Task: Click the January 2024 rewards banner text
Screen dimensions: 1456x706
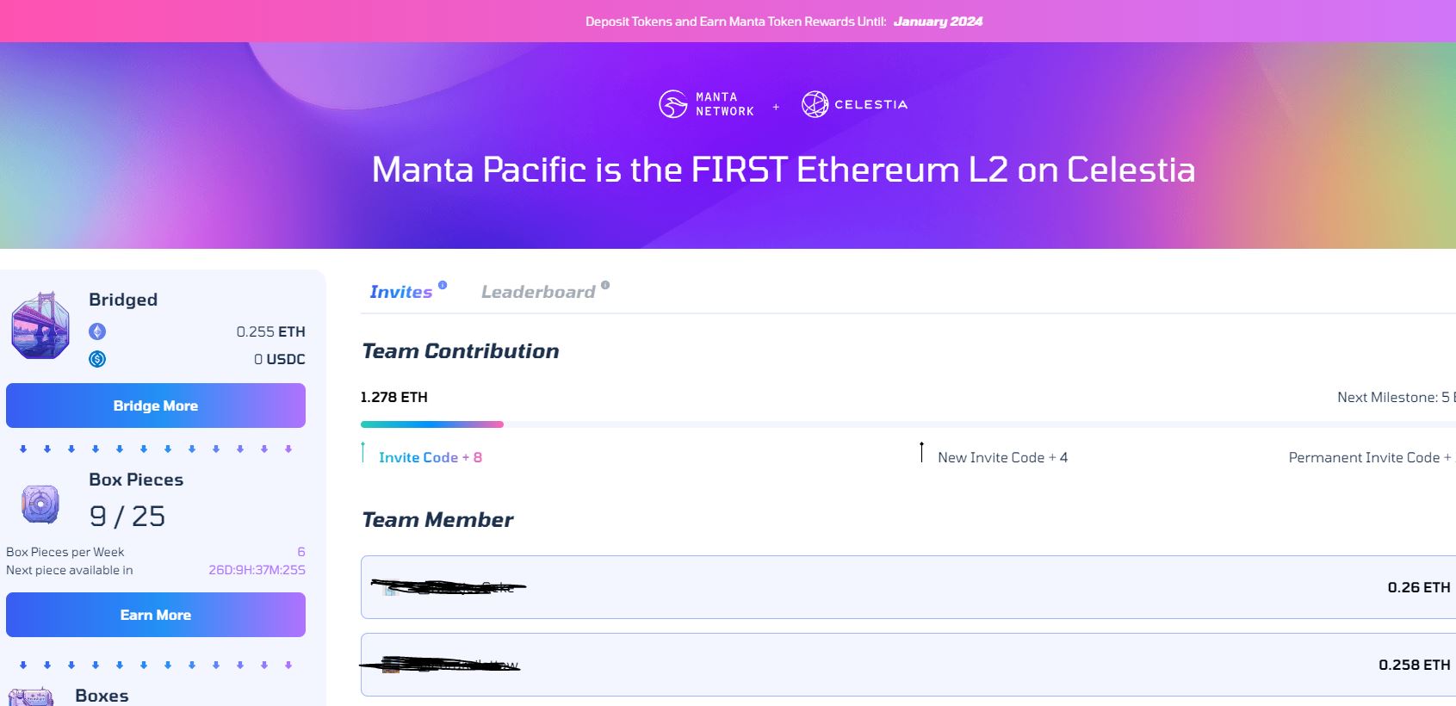Action: [x=938, y=22]
